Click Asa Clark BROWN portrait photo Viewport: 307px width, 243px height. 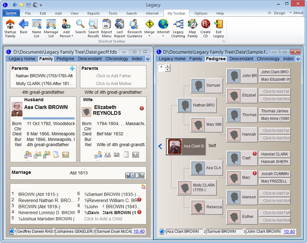coord(17,109)
